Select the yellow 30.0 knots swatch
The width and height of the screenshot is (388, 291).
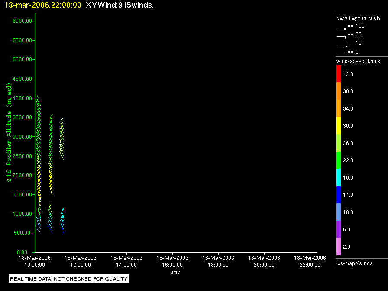click(339, 126)
